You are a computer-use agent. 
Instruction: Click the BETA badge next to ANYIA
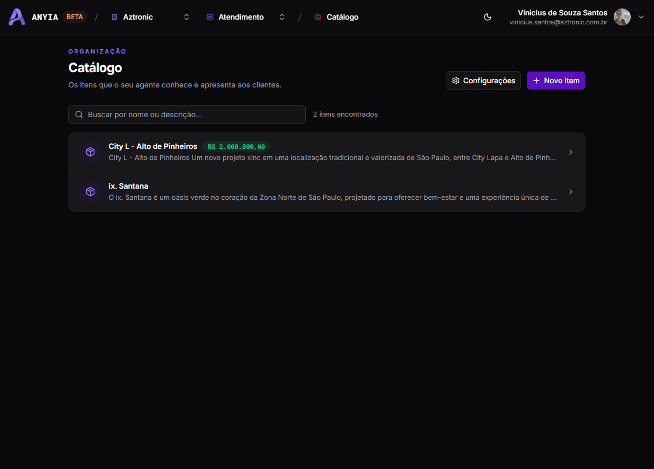(x=75, y=17)
